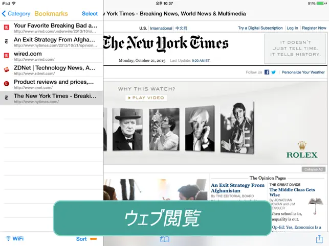This screenshot has width=329, height=246.
Task: Open Product reviews and prices bookmark
Action: click(x=51, y=84)
